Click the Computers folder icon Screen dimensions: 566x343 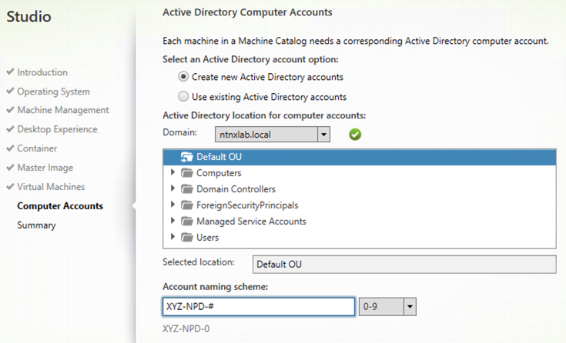click(x=187, y=173)
